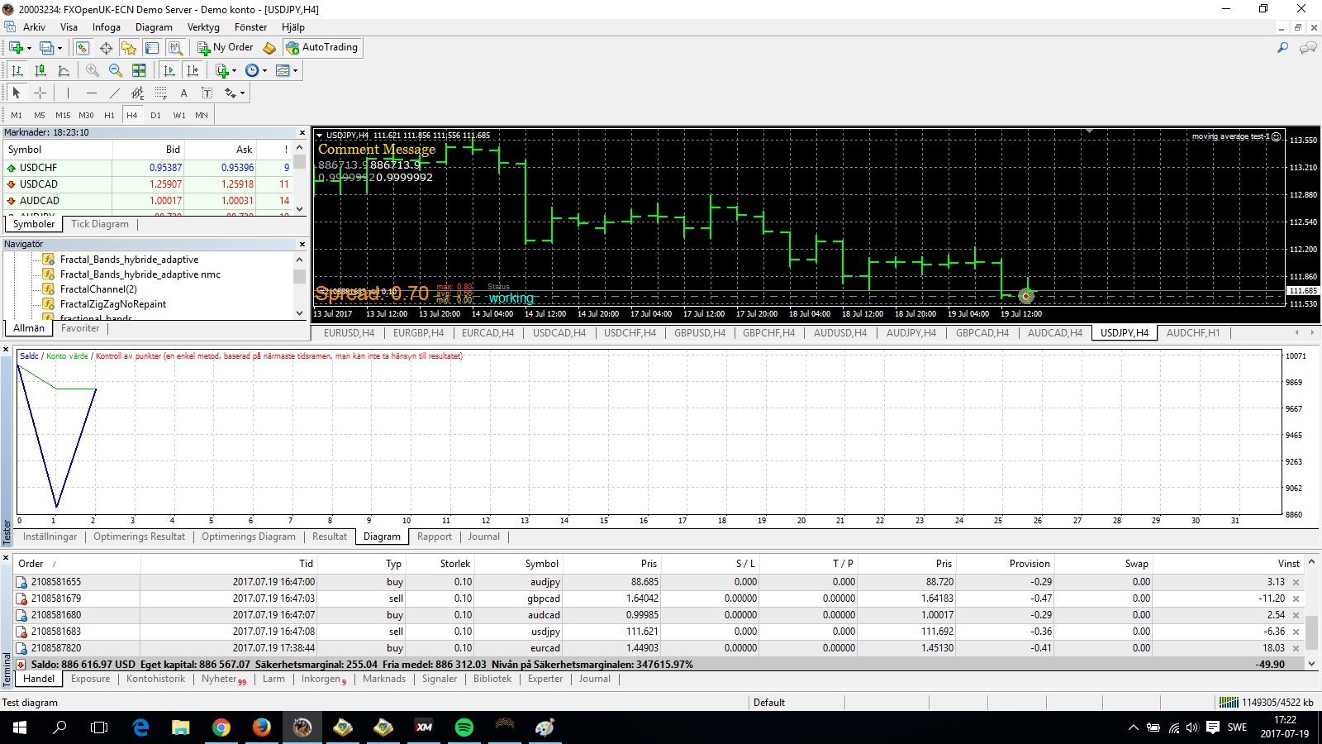Screen dimensions: 1322x744
Task: Open the Arkiv menu
Action: click(35, 27)
